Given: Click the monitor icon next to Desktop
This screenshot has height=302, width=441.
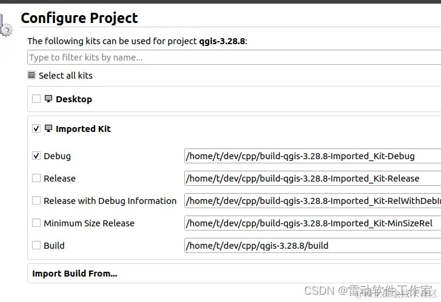Looking at the screenshot, I should click(x=48, y=99).
